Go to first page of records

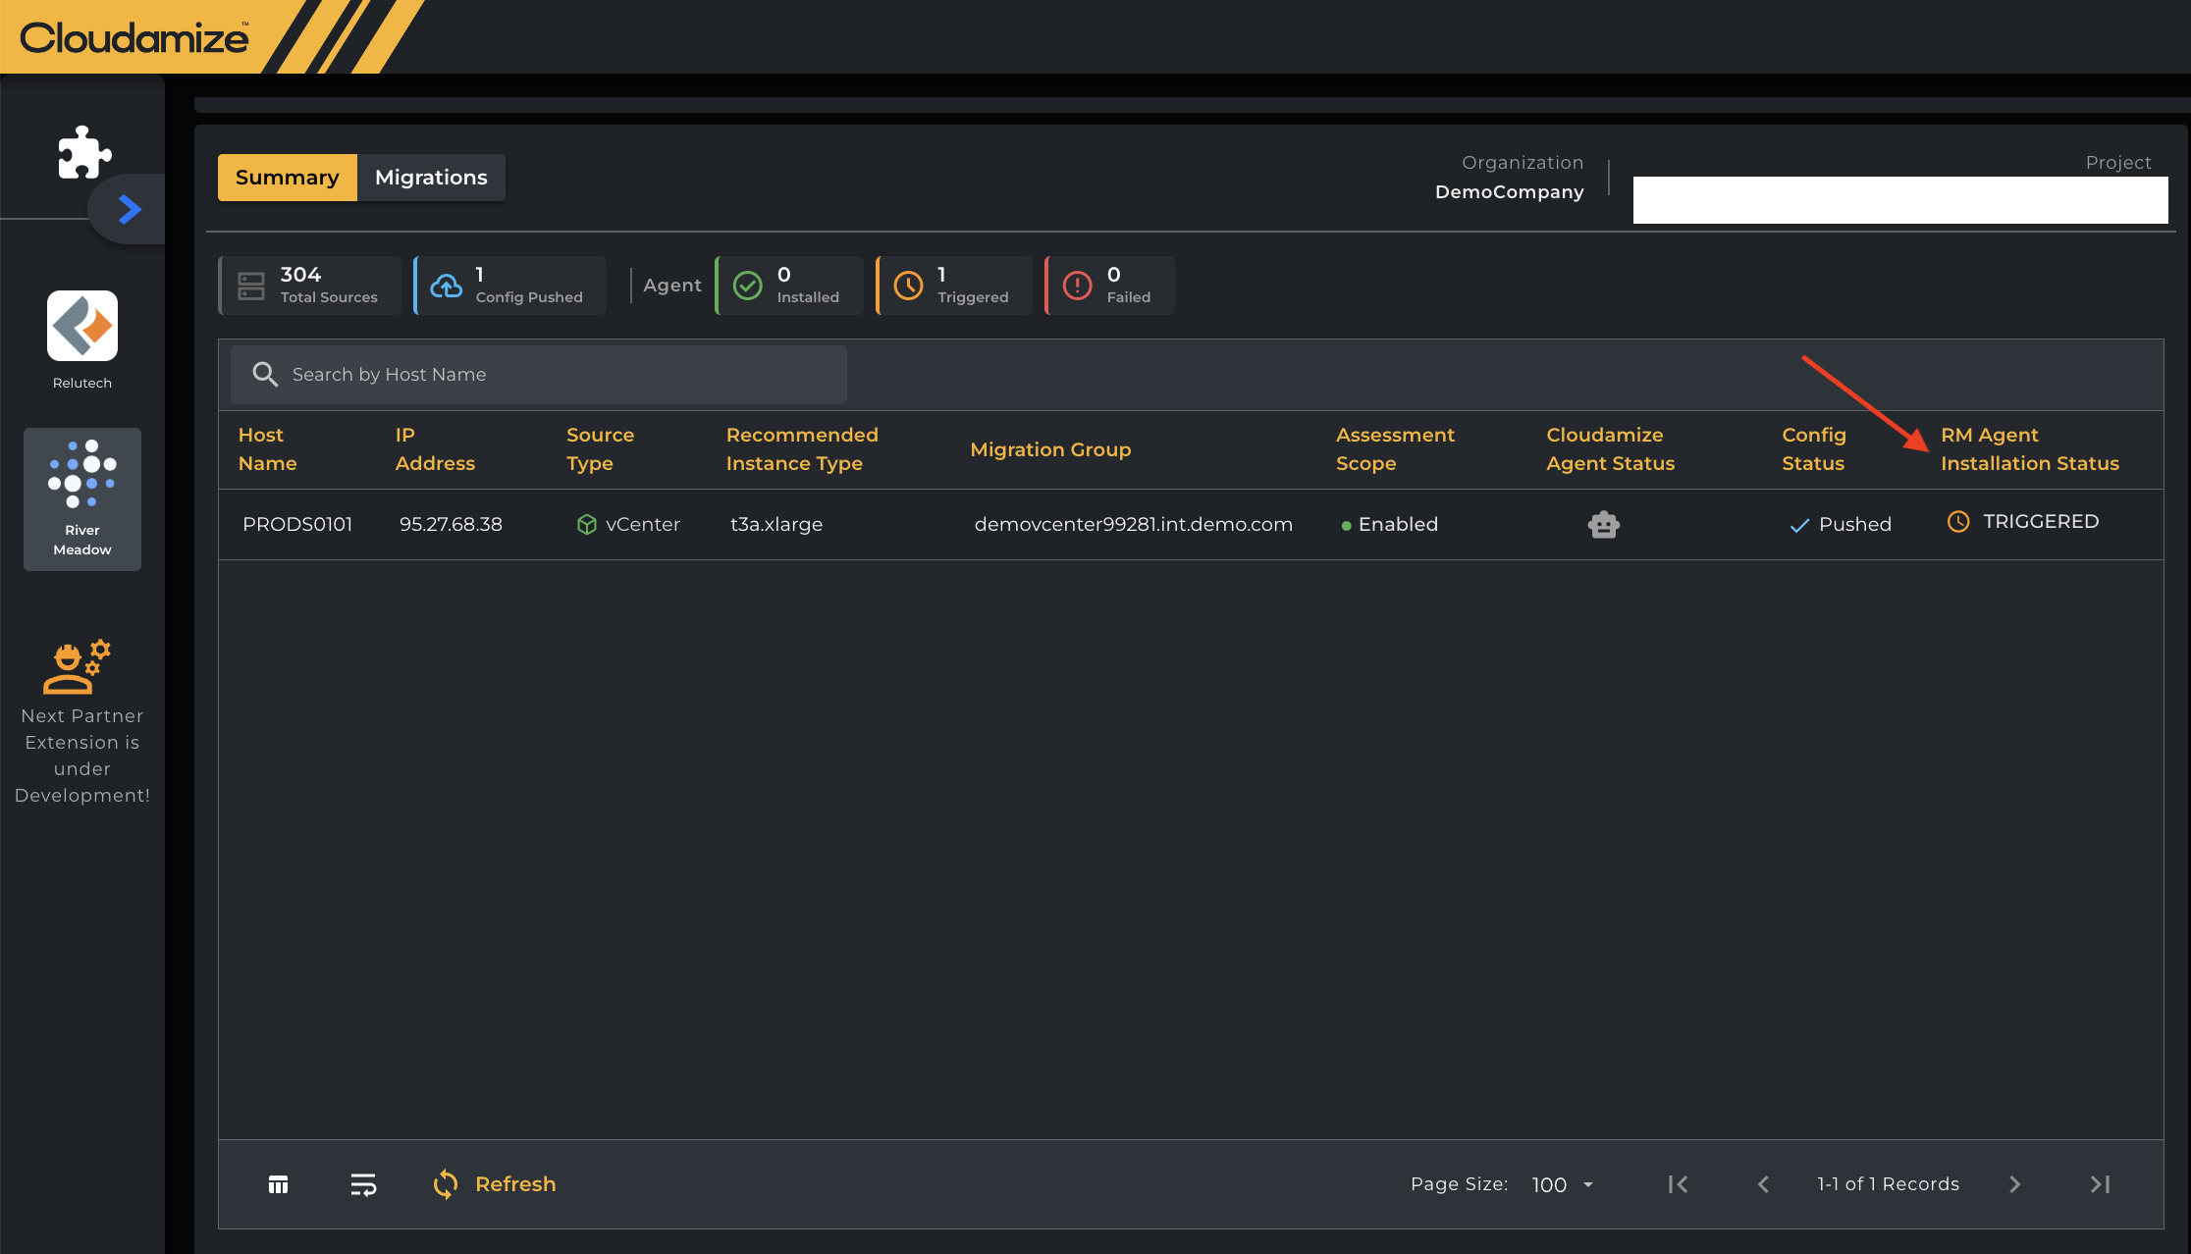[x=1679, y=1184]
